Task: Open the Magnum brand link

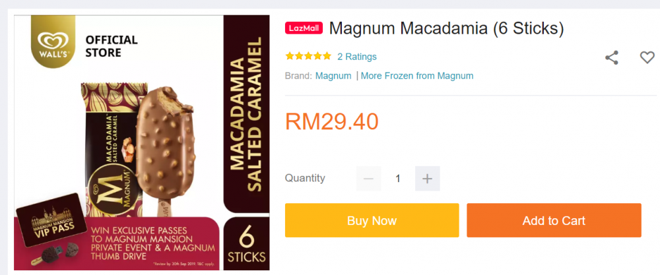Action: 333,76
